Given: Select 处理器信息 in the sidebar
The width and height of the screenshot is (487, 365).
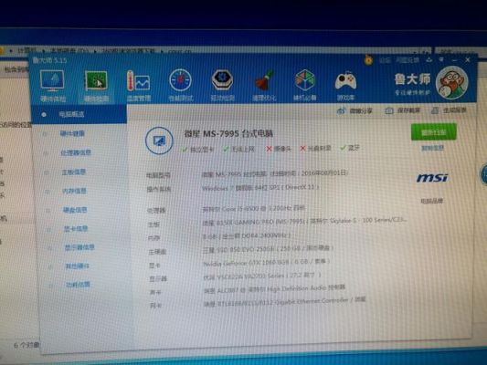Looking at the screenshot, I should pos(76,152).
